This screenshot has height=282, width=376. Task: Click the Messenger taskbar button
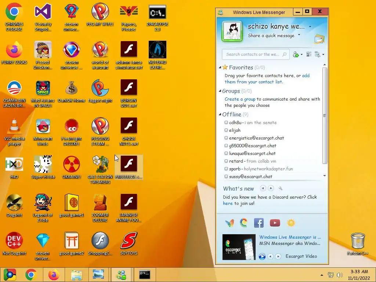pos(121,275)
